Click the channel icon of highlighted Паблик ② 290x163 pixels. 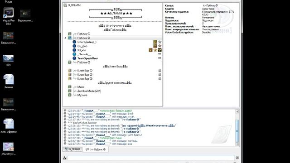[x=70, y=38]
